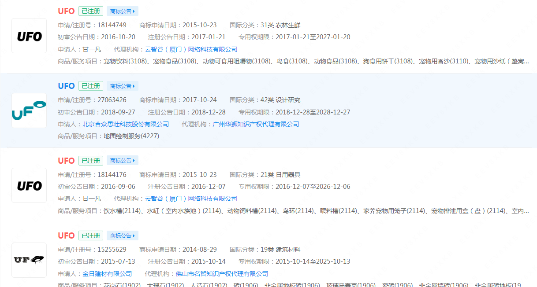Expand 商标公告 for the 19类 建筑材料 entry
This screenshot has width=537, height=287.
tap(123, 235)
